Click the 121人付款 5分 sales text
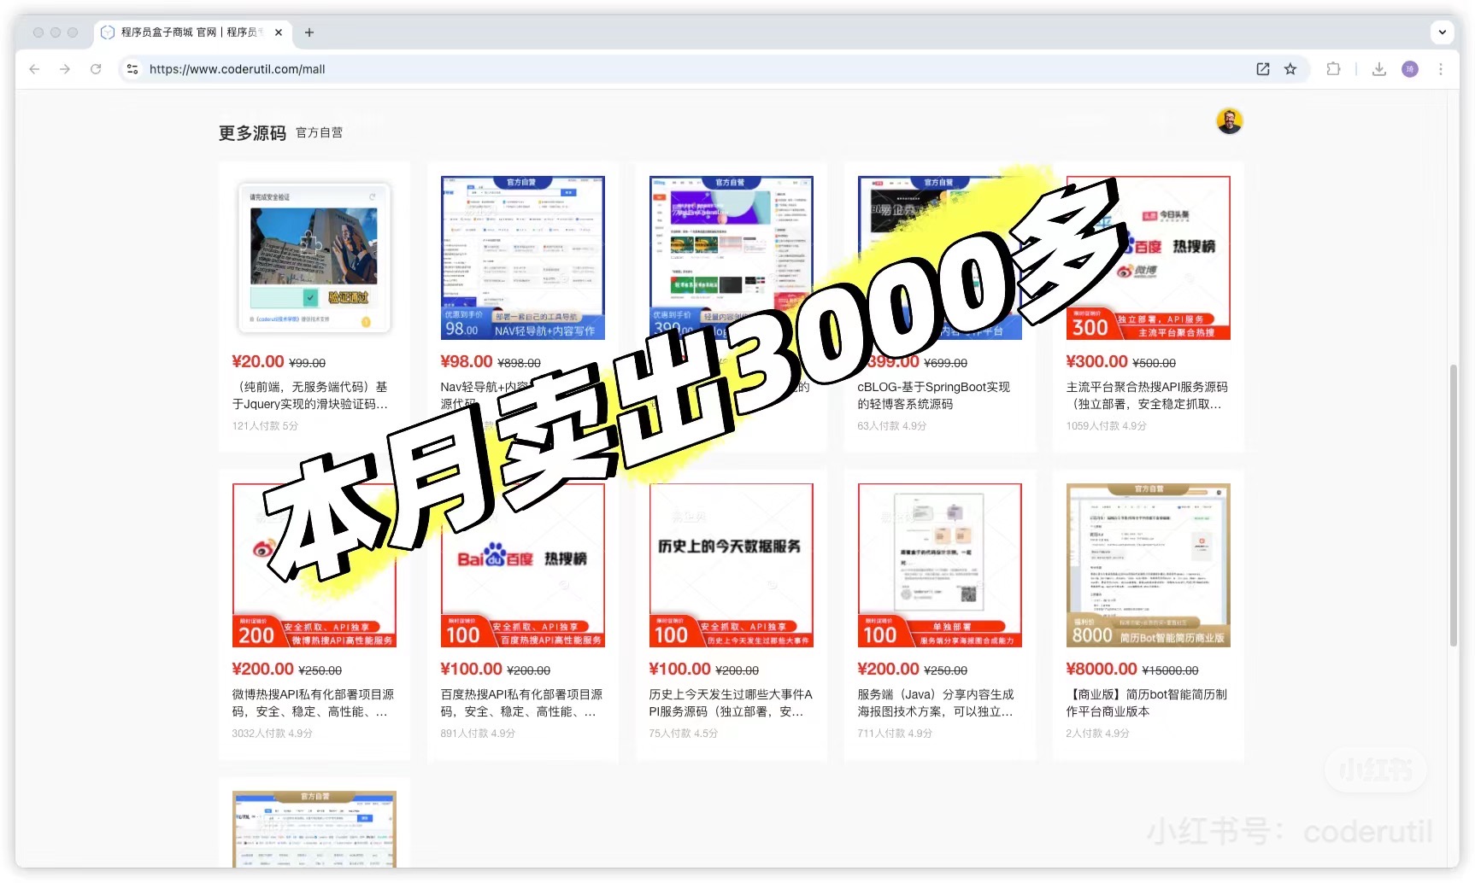The image size is (1475, 883). 265,426
